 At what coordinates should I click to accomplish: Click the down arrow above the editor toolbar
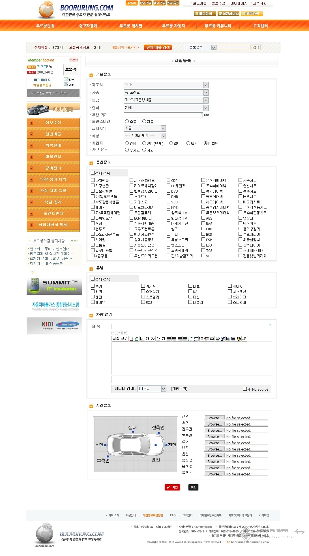pyautogui.click(x=125, y=333)
